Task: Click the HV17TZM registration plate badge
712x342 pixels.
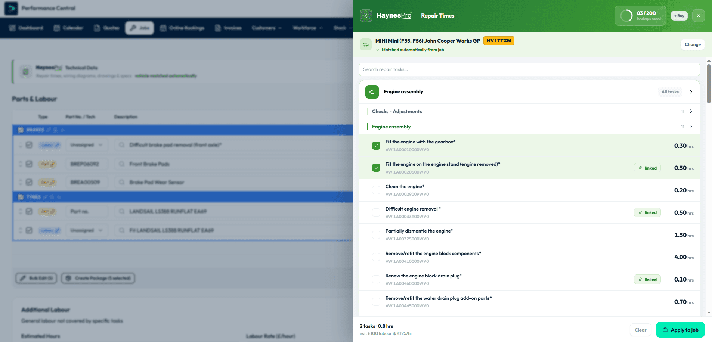Action: (499, 41)
